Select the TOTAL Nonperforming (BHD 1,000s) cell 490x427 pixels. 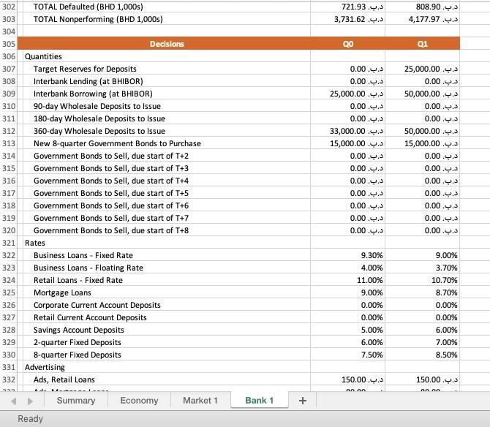[167, 19]
